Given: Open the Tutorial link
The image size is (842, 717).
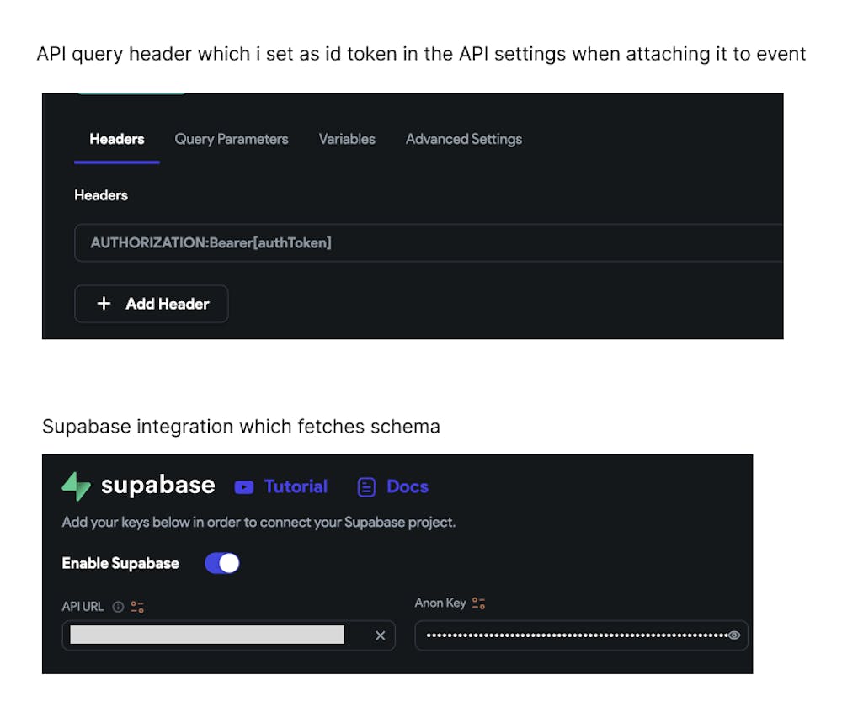Looking at the screenshot, I should 296,486.
